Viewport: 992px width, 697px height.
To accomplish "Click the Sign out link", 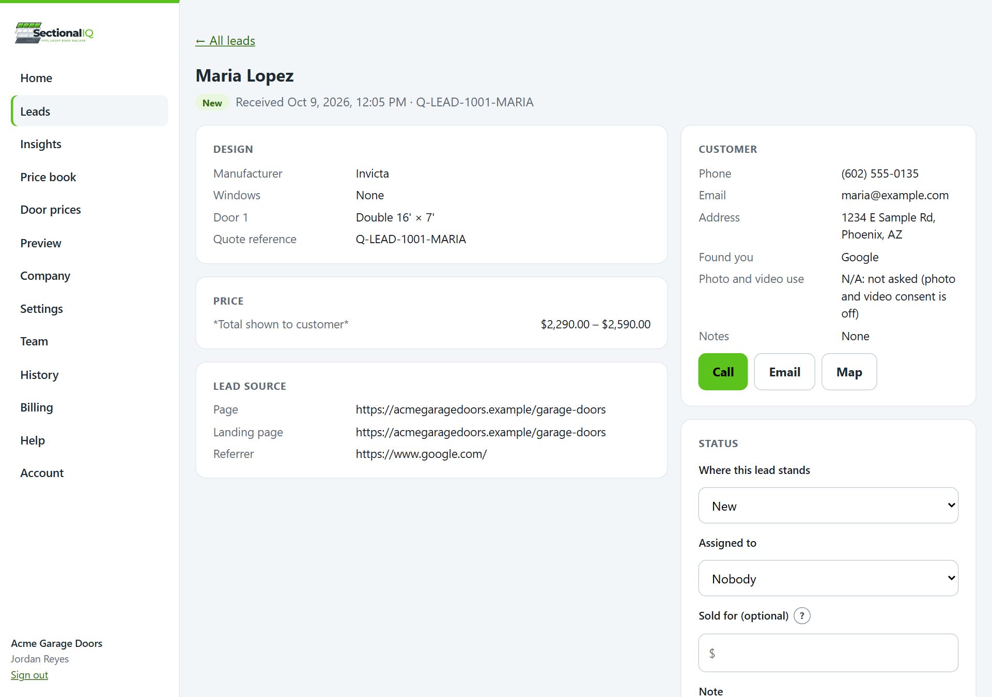I will [29, 675].
